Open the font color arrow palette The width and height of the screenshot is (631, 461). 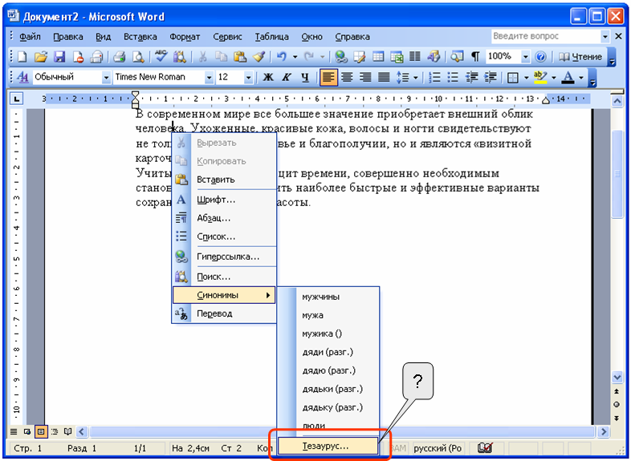pos(582,78)
